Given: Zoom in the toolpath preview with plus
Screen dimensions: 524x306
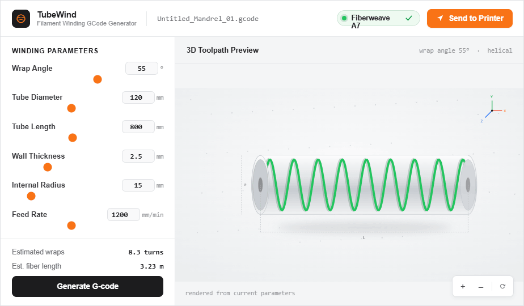Looking at the screenshot, I should coord(463,286).
